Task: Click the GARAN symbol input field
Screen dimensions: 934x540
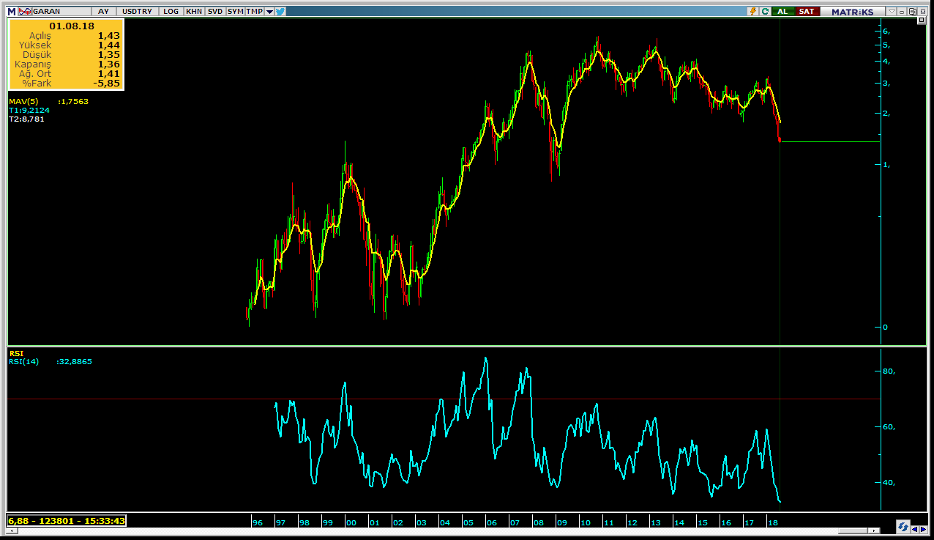Action: (x=61, y=12)
